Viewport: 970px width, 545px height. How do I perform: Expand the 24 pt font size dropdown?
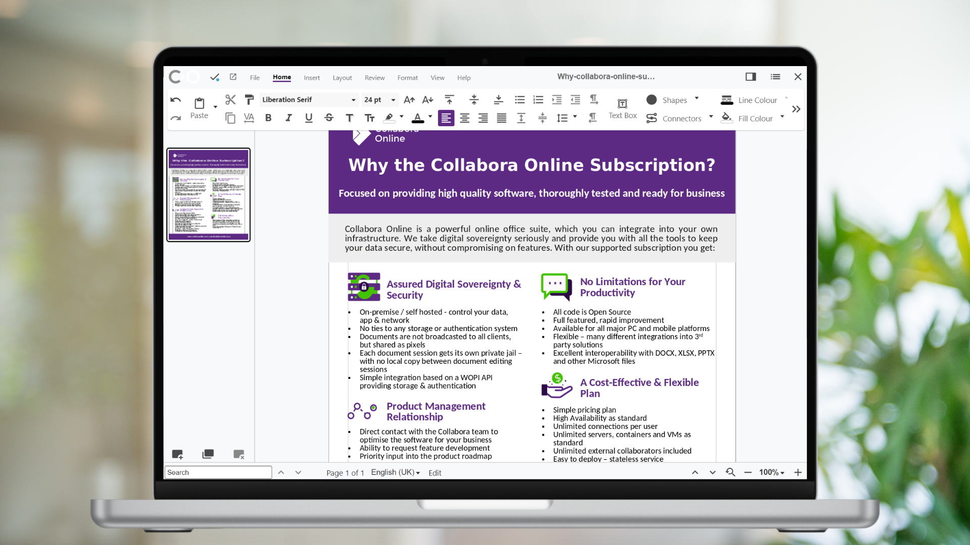(x=393, y=100)
